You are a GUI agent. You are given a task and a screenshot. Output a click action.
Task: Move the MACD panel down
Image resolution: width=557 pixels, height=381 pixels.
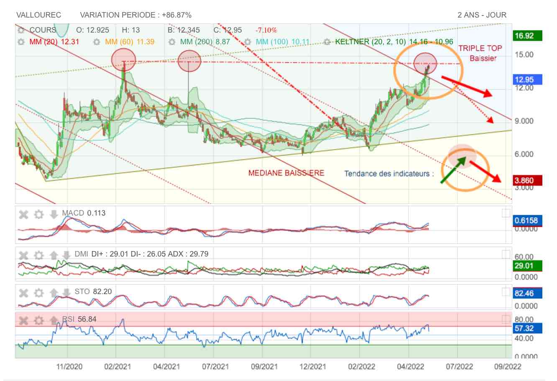click(x=54, y=215)
